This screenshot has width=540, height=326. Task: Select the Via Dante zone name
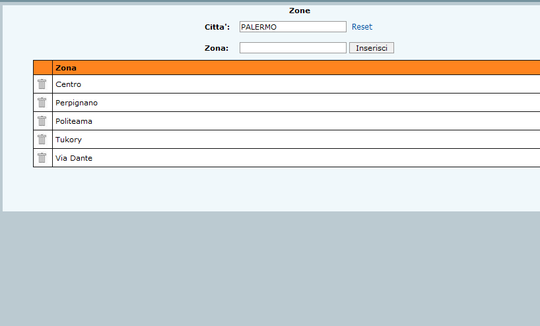coord(74,158)
